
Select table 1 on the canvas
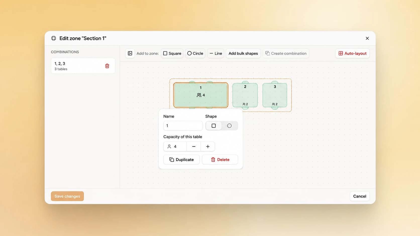pos(201,95)
